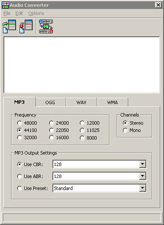Expand the ABR bitrate dropdown
Image resolution: width=164 pixels, height=225 pixels.
(x=143, y=176)
